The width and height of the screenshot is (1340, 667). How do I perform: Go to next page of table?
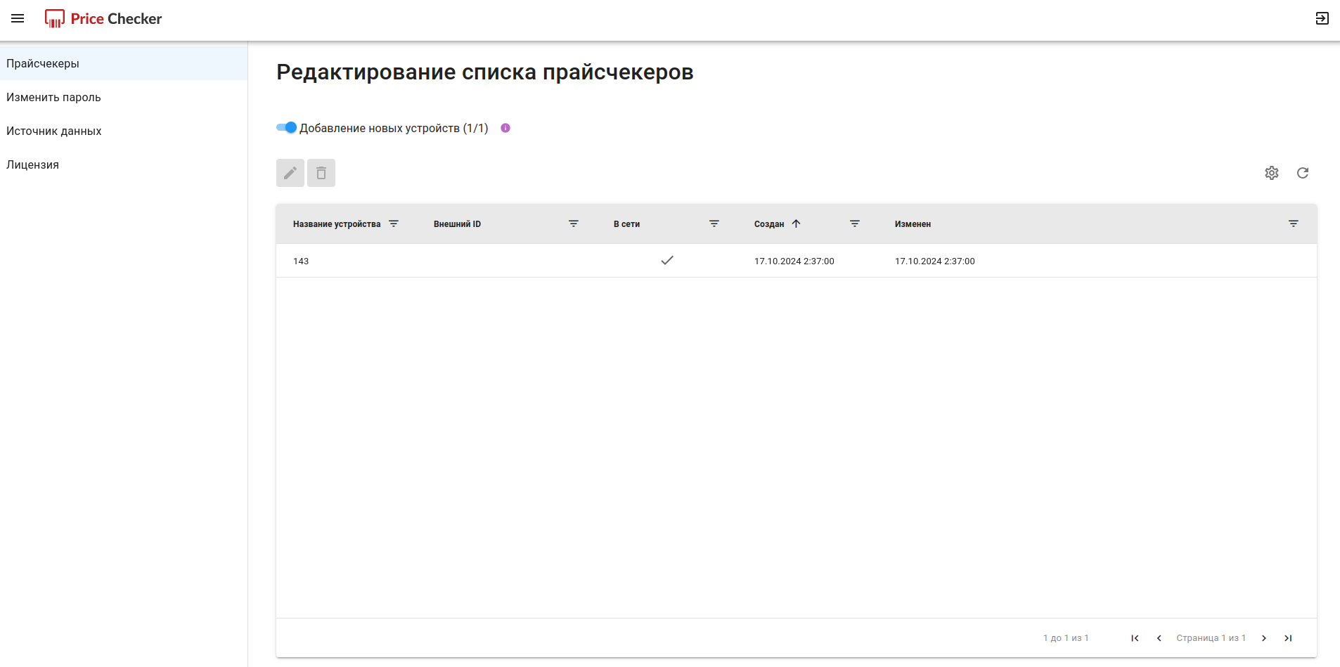(1264, 638)
